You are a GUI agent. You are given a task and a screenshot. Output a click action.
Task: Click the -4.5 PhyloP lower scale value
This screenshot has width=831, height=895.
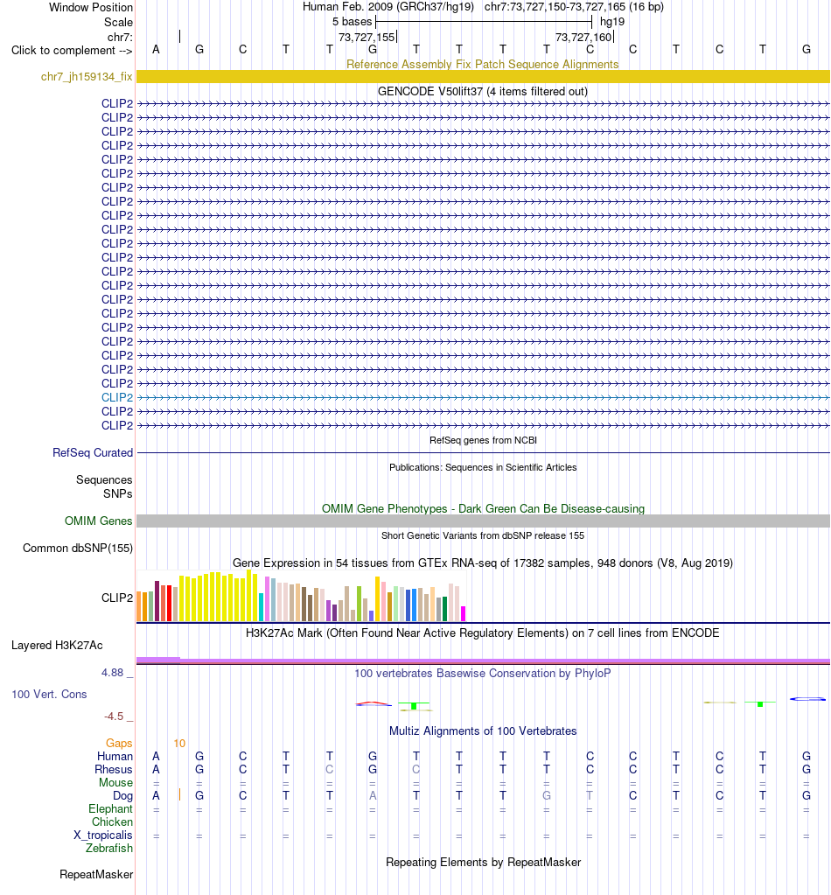click(114, 717)
